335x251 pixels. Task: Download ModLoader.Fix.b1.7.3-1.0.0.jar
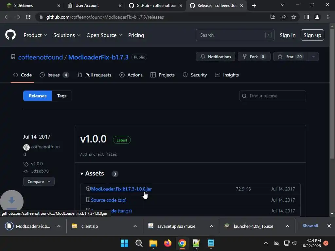point(121,189)
